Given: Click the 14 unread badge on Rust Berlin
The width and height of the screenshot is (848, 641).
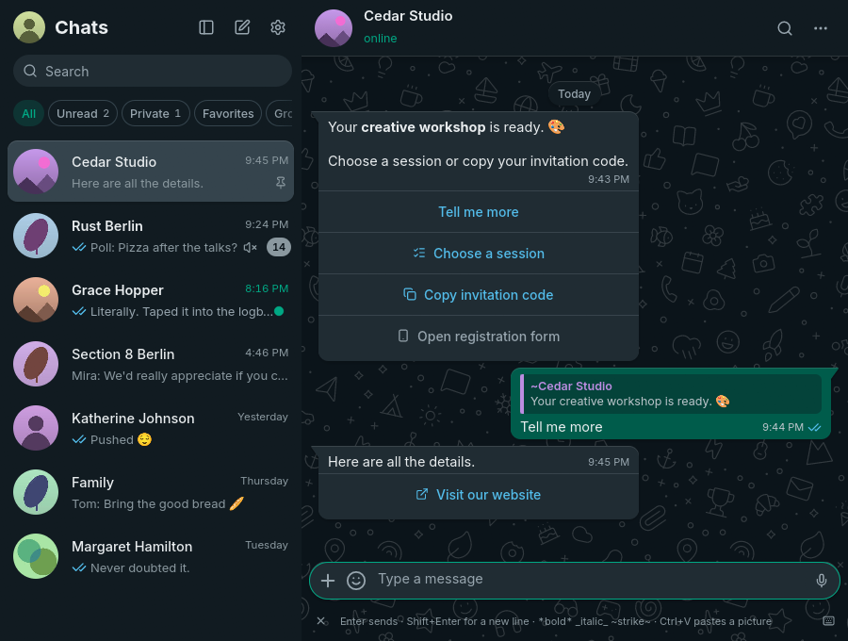Looking at the screenshot, I should 279,247.
